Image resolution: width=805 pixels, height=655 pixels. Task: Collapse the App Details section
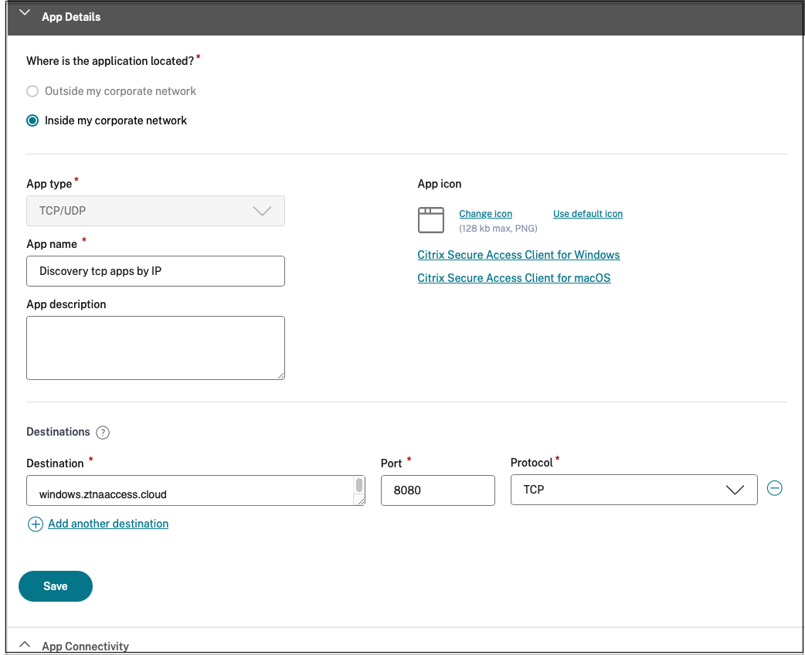[25, 13]
